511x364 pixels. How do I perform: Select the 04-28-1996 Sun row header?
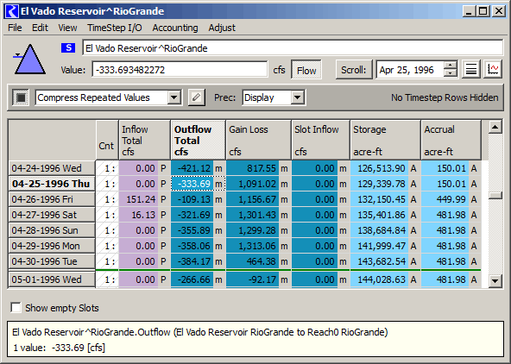(x=52, y=230)
